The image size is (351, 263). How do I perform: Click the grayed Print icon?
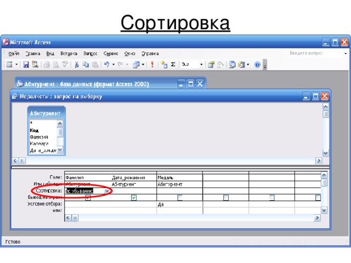pos(47,65)
